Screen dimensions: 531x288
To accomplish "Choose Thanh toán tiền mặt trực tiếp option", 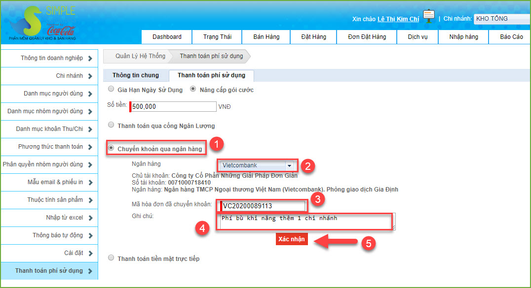I will click(x=111, y=258).
